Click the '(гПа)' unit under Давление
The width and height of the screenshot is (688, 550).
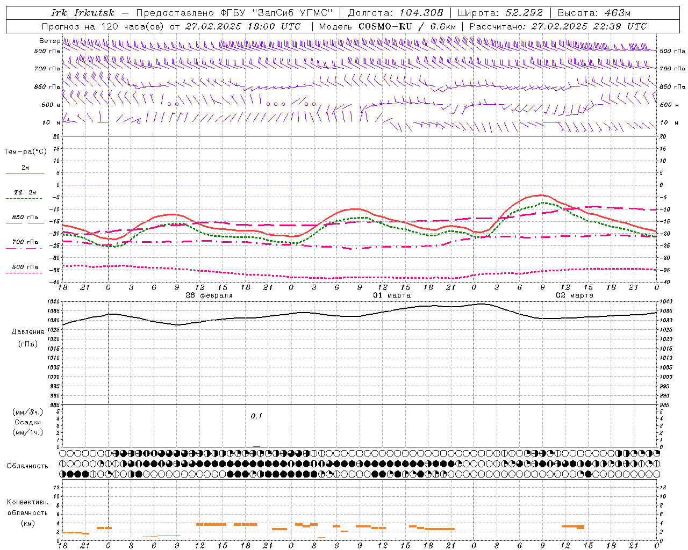click(28, 344)
